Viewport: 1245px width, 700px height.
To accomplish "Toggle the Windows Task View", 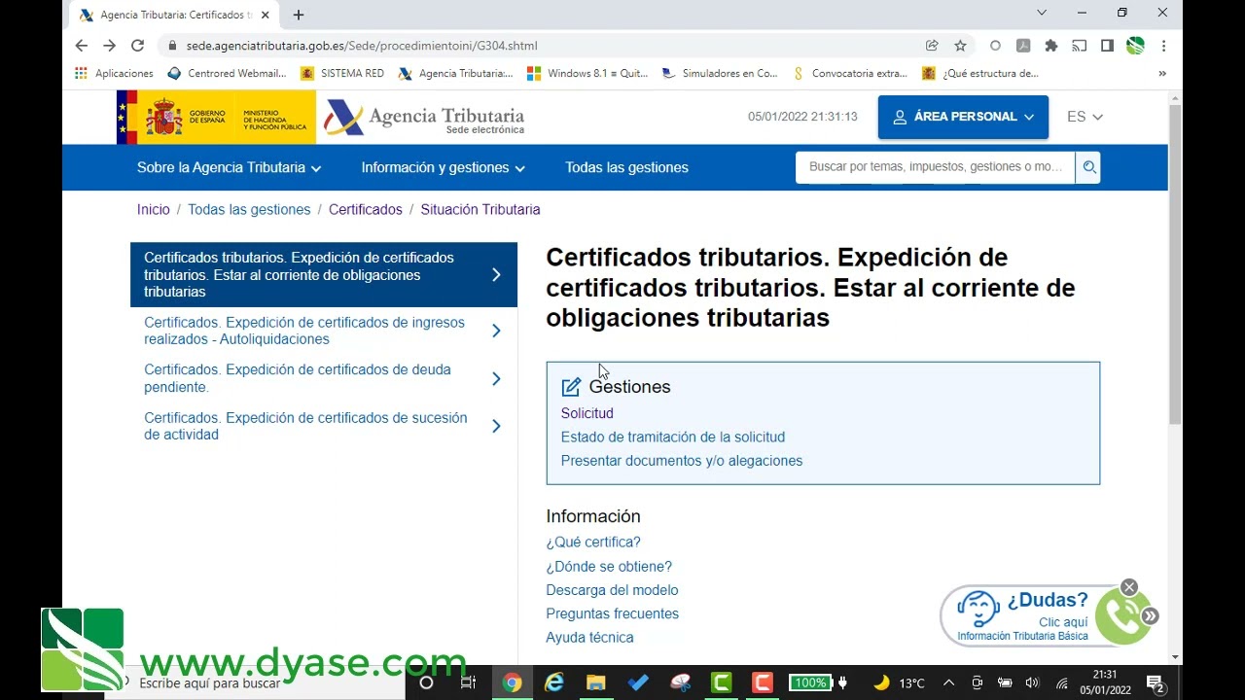I will [469, 683].
